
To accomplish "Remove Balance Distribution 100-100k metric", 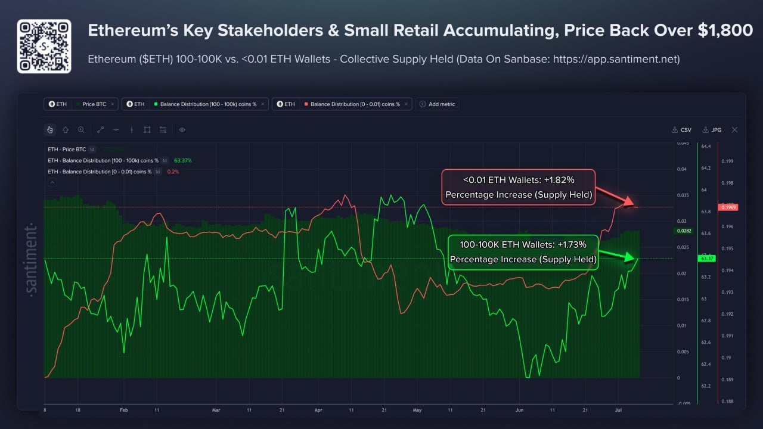I will coord(263,104).
